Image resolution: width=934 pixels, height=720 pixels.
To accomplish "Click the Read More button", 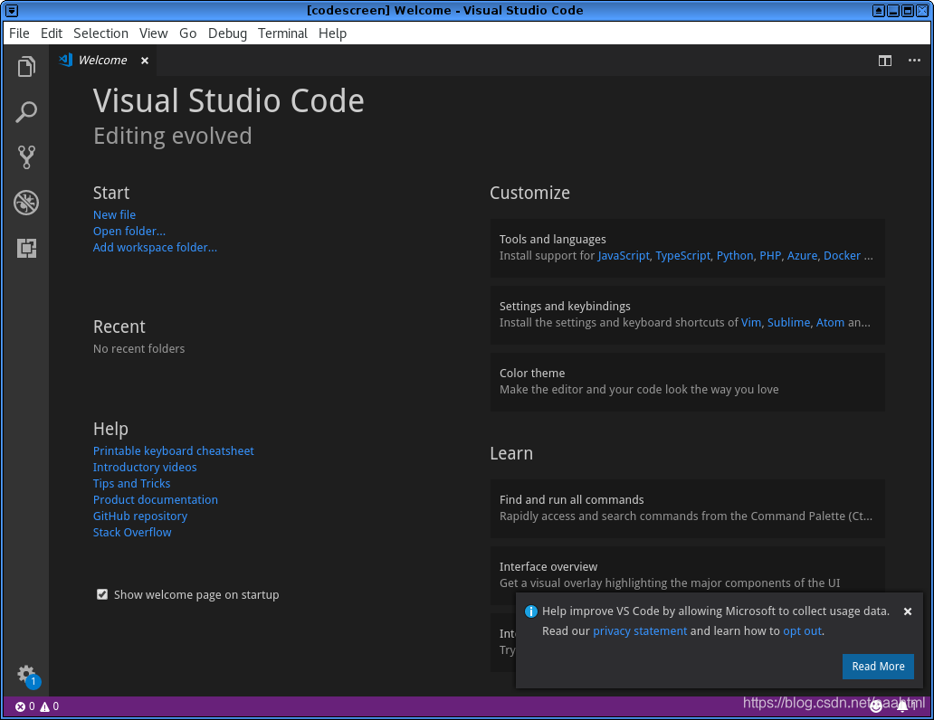I will 878,667.
